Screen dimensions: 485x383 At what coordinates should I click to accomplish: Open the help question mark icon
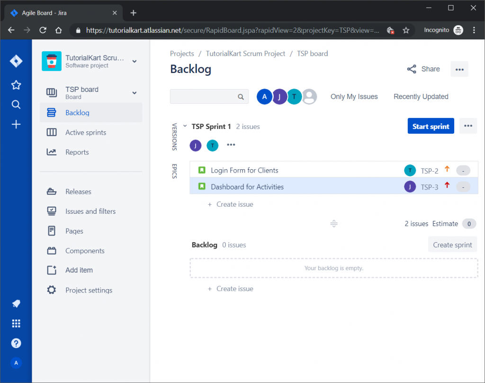[x=16, y=343]
